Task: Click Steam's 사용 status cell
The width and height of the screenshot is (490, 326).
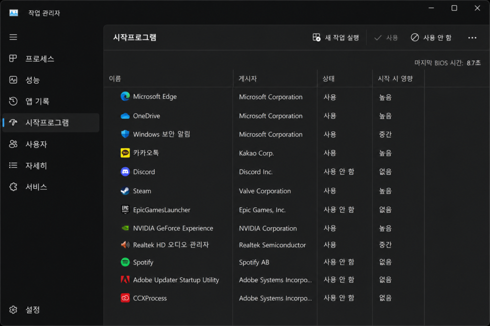Action: 330,191
